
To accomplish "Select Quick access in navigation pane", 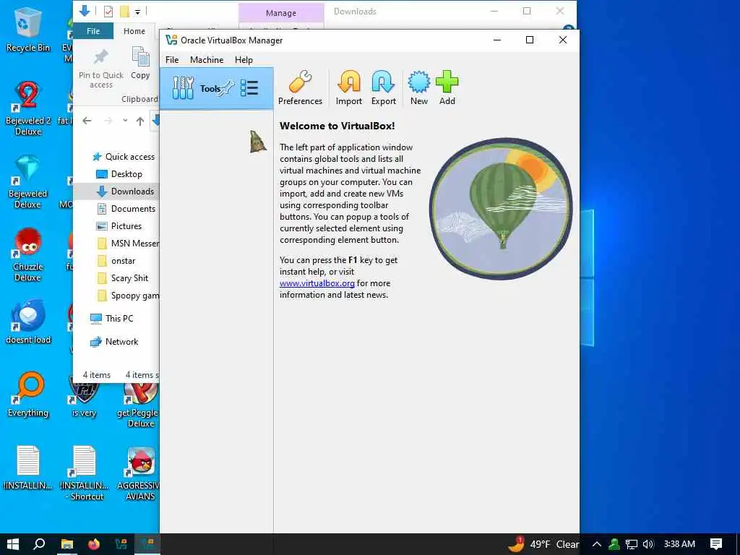I will point(123,157).
